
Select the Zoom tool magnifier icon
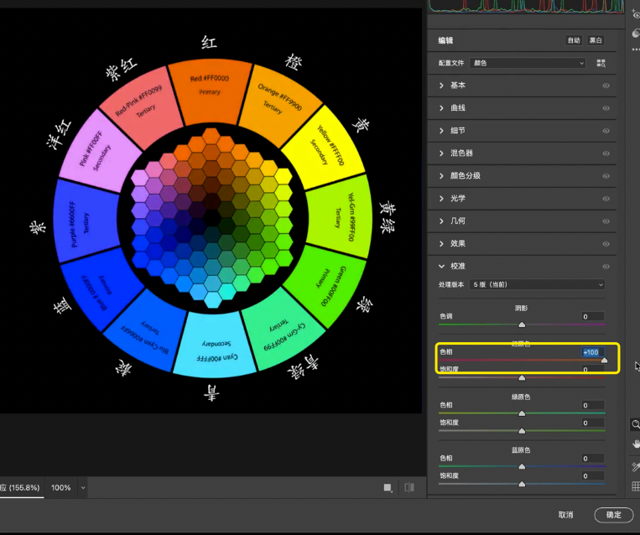point(636,424)
